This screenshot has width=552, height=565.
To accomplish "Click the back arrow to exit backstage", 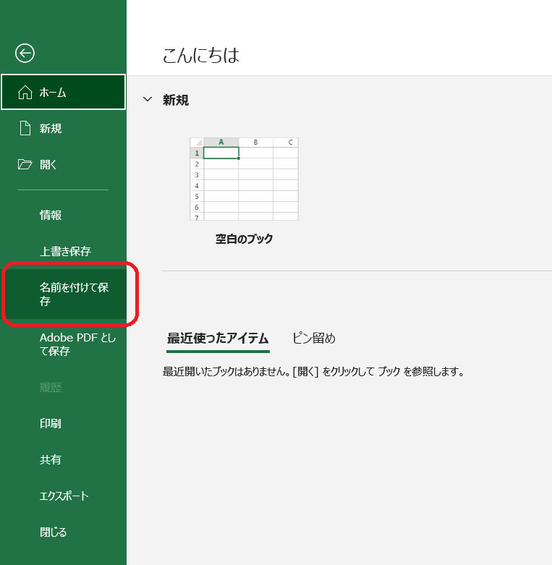I will [x=25, y=53].
